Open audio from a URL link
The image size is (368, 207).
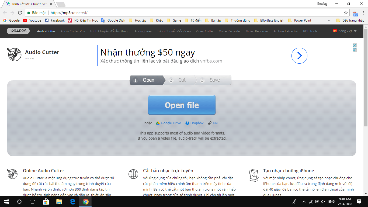point(214,123)
